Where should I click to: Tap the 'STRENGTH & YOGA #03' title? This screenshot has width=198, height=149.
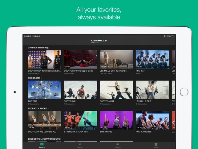(x=76, y=132)
